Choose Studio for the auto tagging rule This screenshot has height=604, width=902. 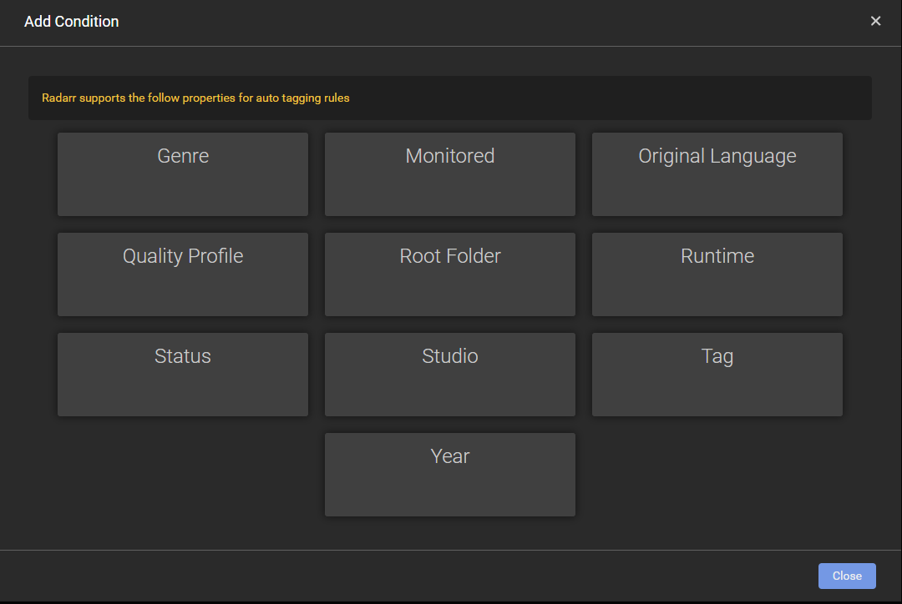tap(450, 374)
